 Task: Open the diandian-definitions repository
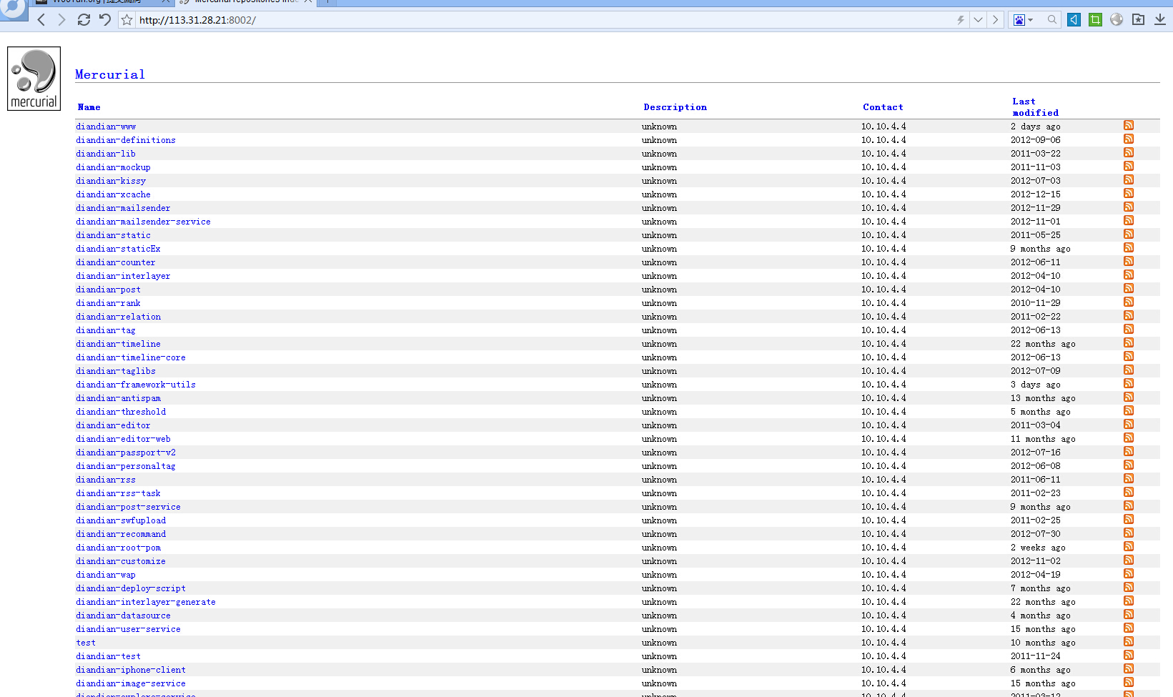126,140
